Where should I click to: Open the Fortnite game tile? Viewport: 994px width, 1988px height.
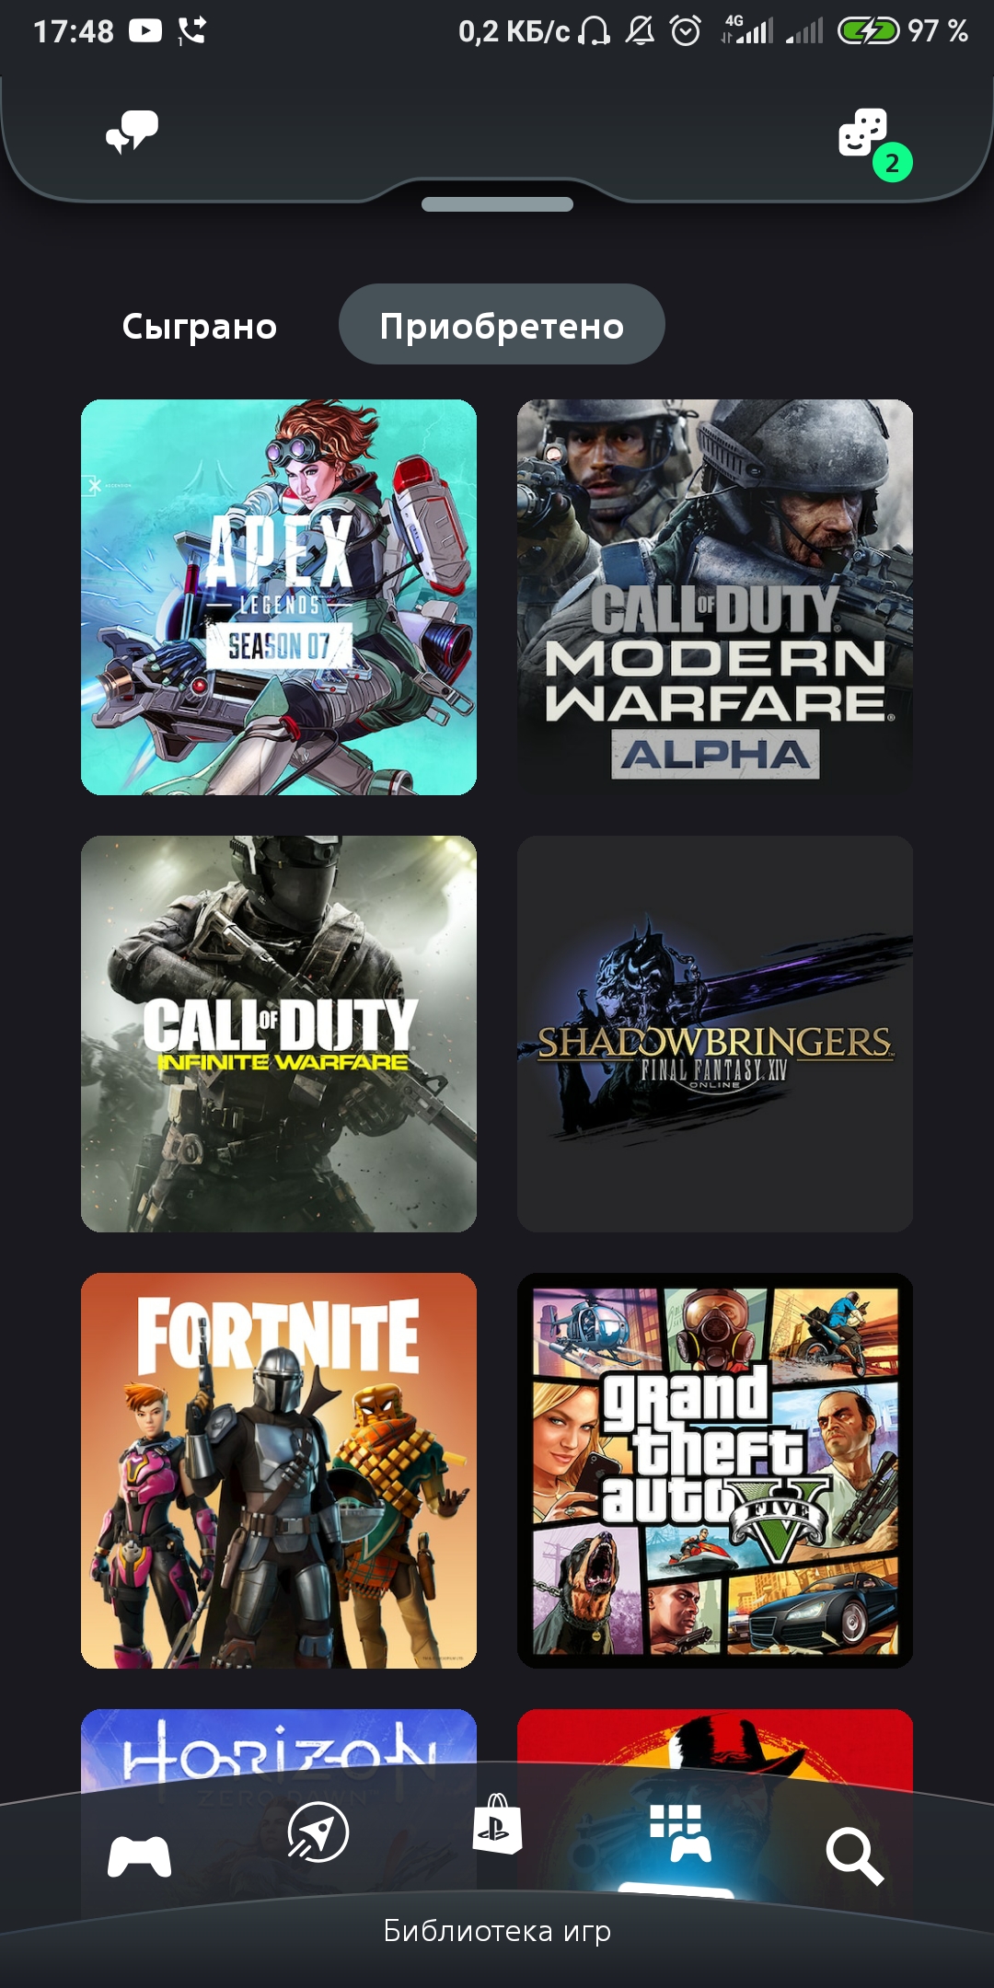coord(279,1471)
